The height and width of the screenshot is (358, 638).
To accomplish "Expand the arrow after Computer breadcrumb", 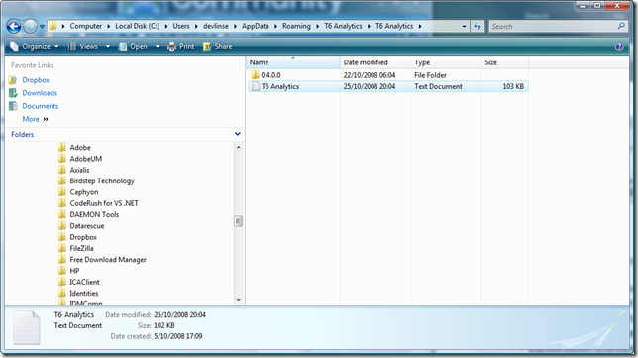I will 109,26.
